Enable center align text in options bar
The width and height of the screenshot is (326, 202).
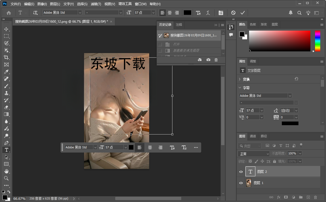[170, 13]
